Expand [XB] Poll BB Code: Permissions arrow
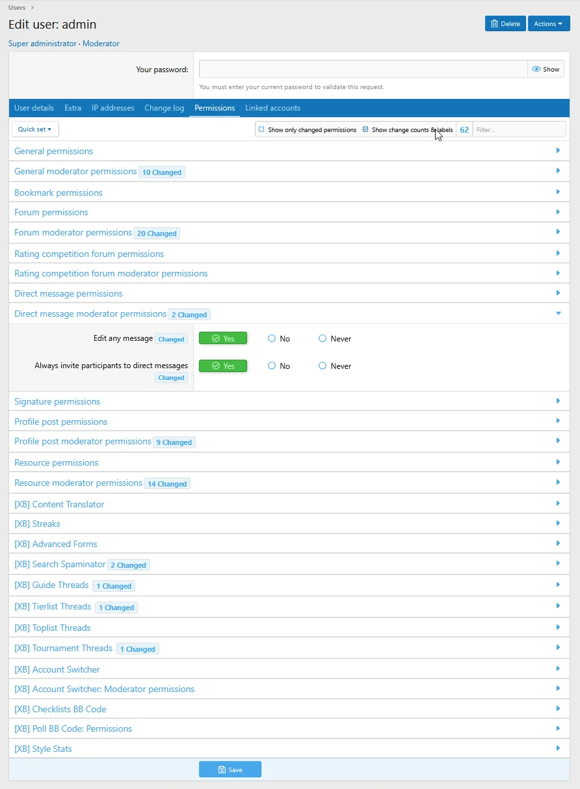This screenshot has height=789, width=580. click(558, 728)
